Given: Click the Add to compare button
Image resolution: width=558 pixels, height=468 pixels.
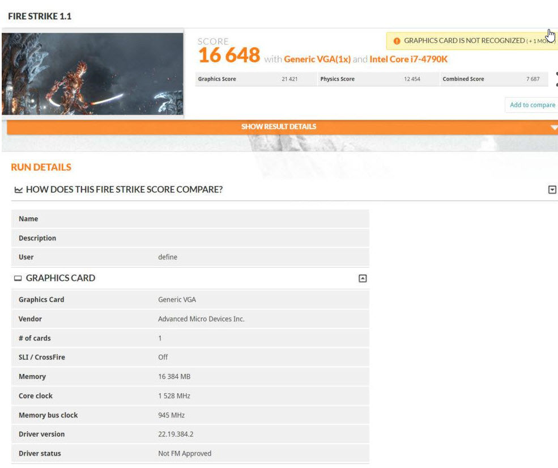Looking at the screenshot, I should coord(531,105).
